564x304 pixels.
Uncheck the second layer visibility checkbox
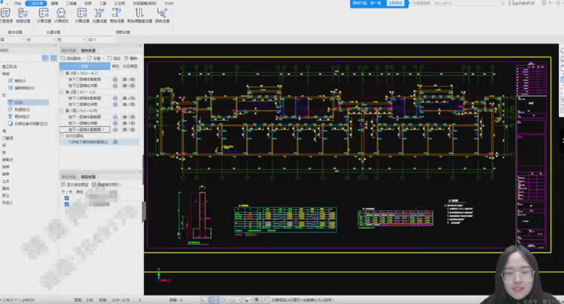point(67,204)
